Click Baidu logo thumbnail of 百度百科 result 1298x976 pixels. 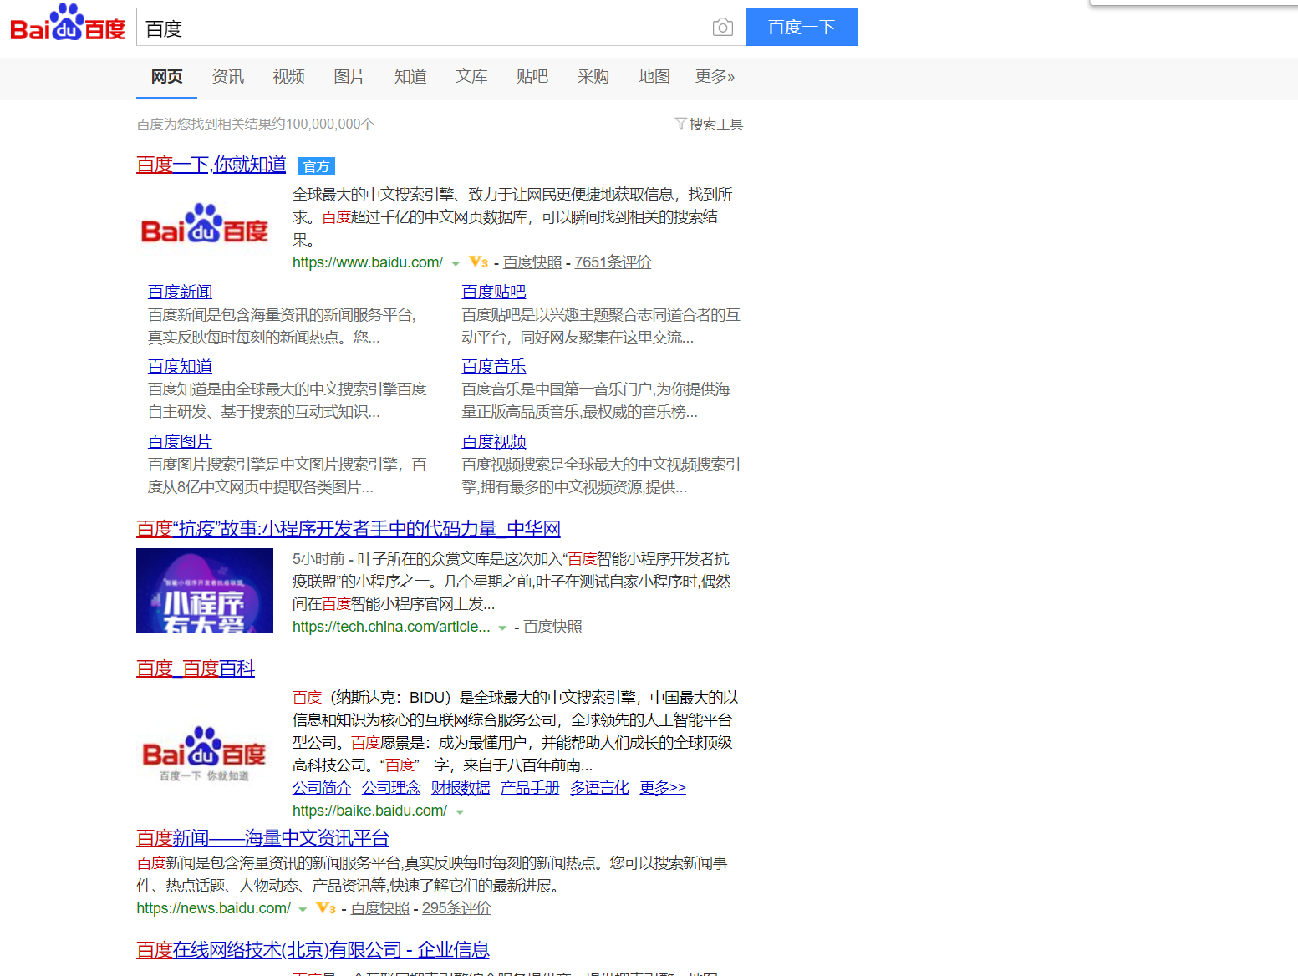point(205,754)
